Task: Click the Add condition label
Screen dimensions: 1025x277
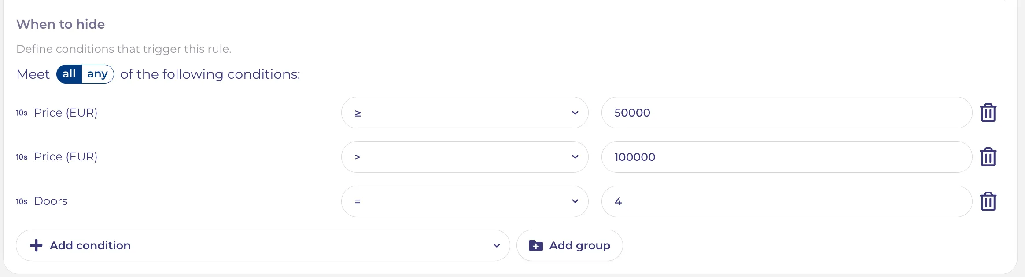Action: pos(90,245)
